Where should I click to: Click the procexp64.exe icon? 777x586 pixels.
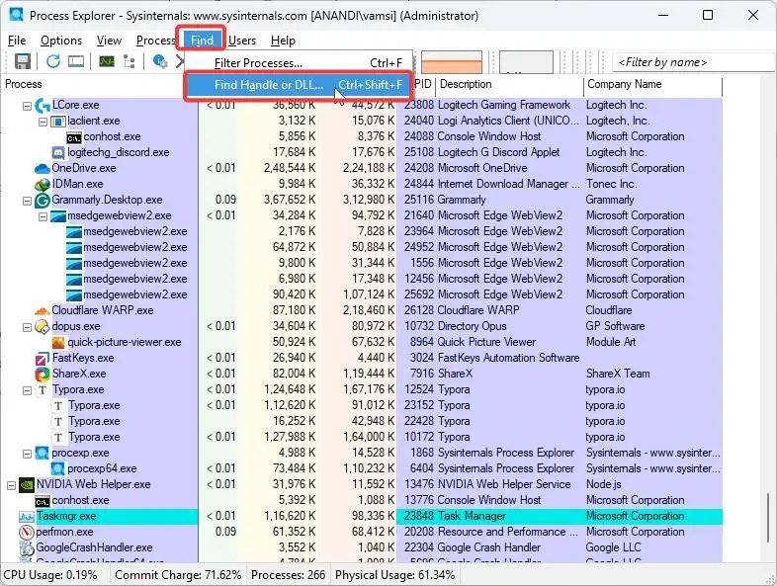[x=58, y=468]
